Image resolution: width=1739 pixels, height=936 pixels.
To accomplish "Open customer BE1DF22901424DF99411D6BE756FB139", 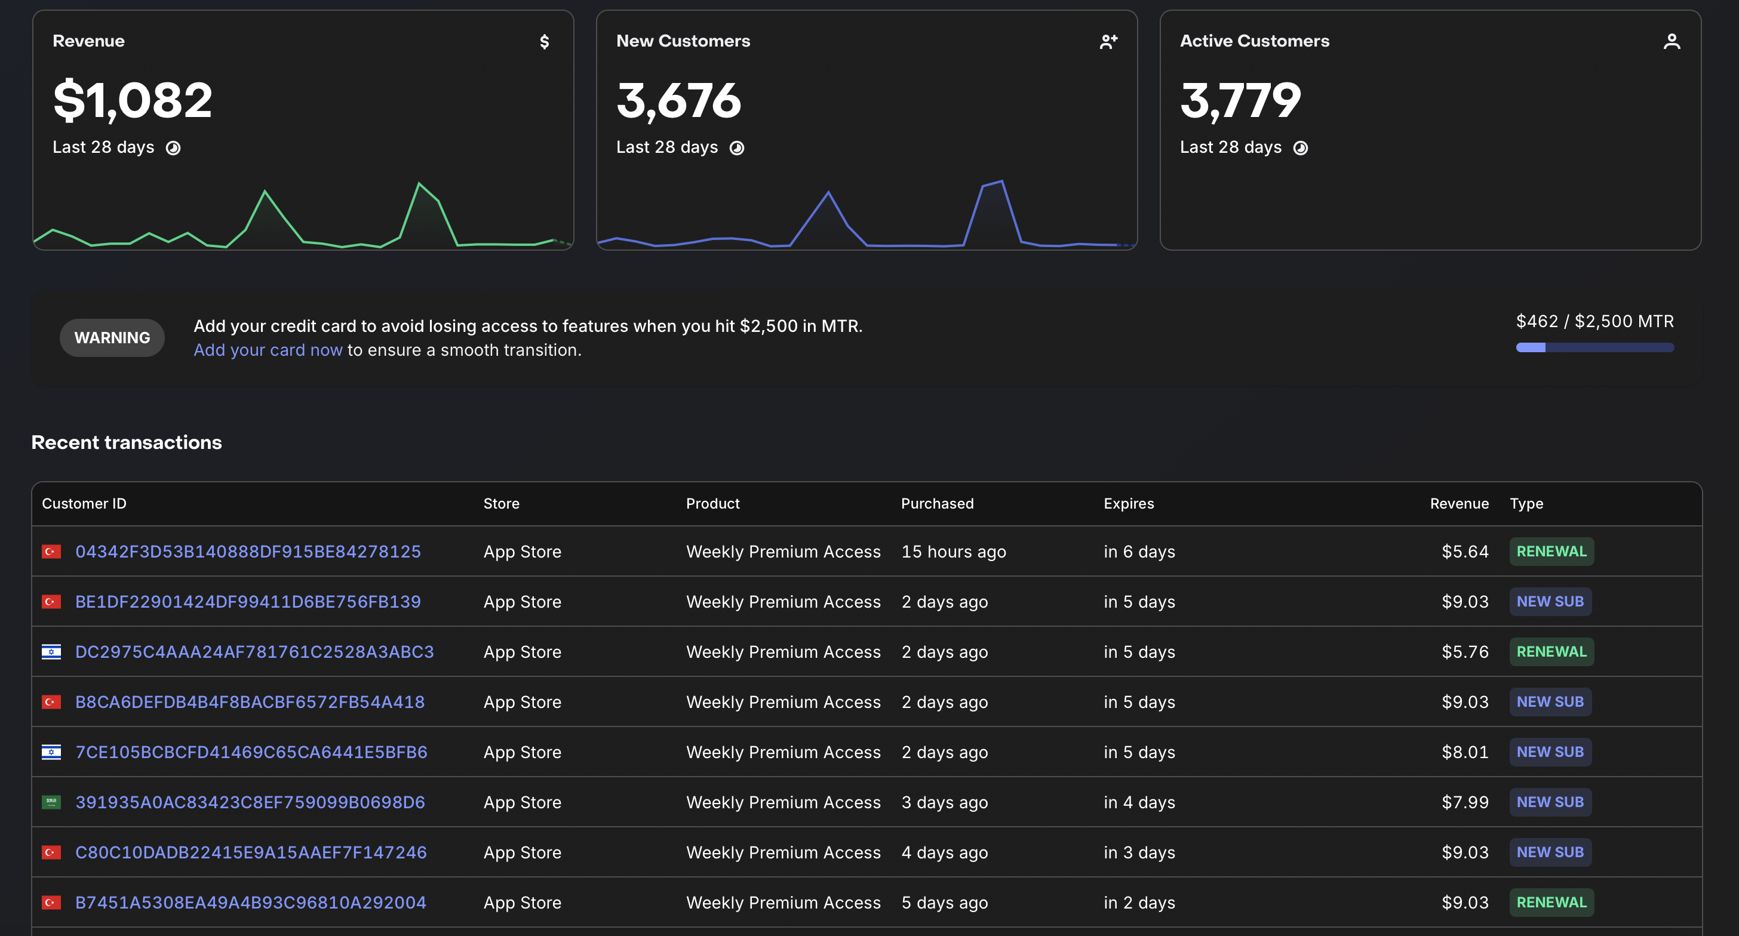I will click(x=248, y=602).
